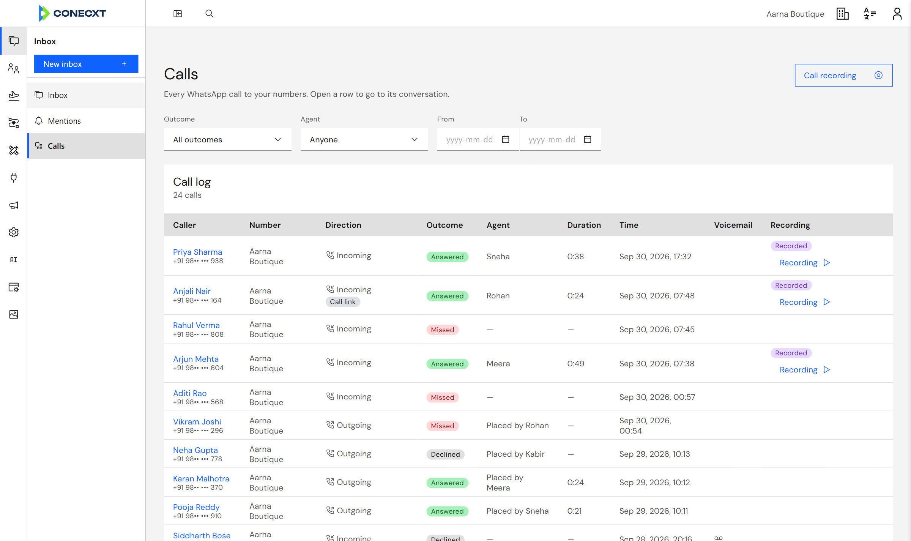Open the Integrations plug icon

tap(14, 178)
